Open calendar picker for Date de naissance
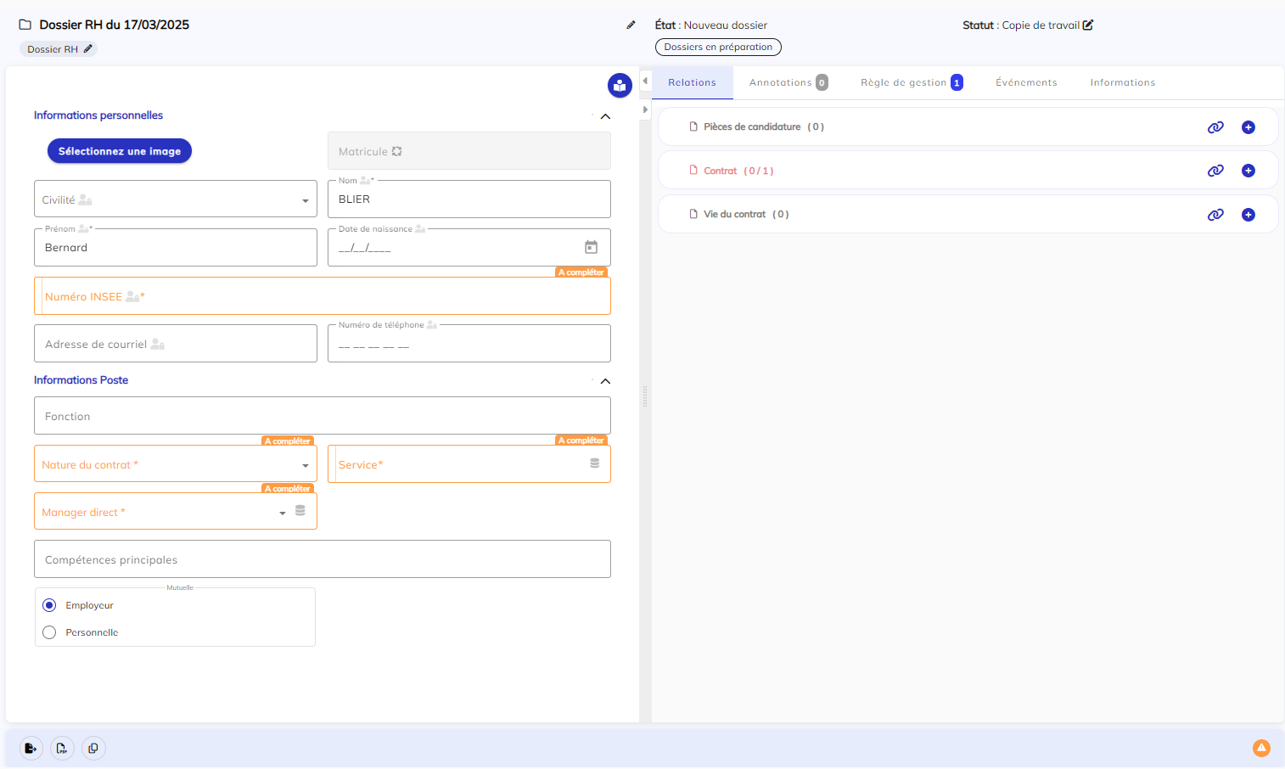Screen dimensions: 1285x769 (591, 247)
